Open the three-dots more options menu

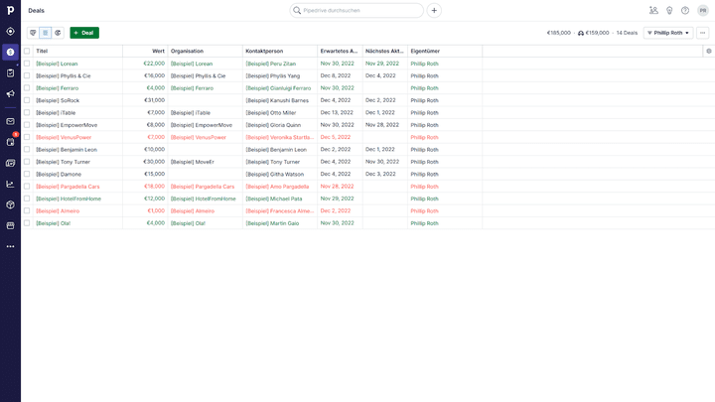pos(703,33)
